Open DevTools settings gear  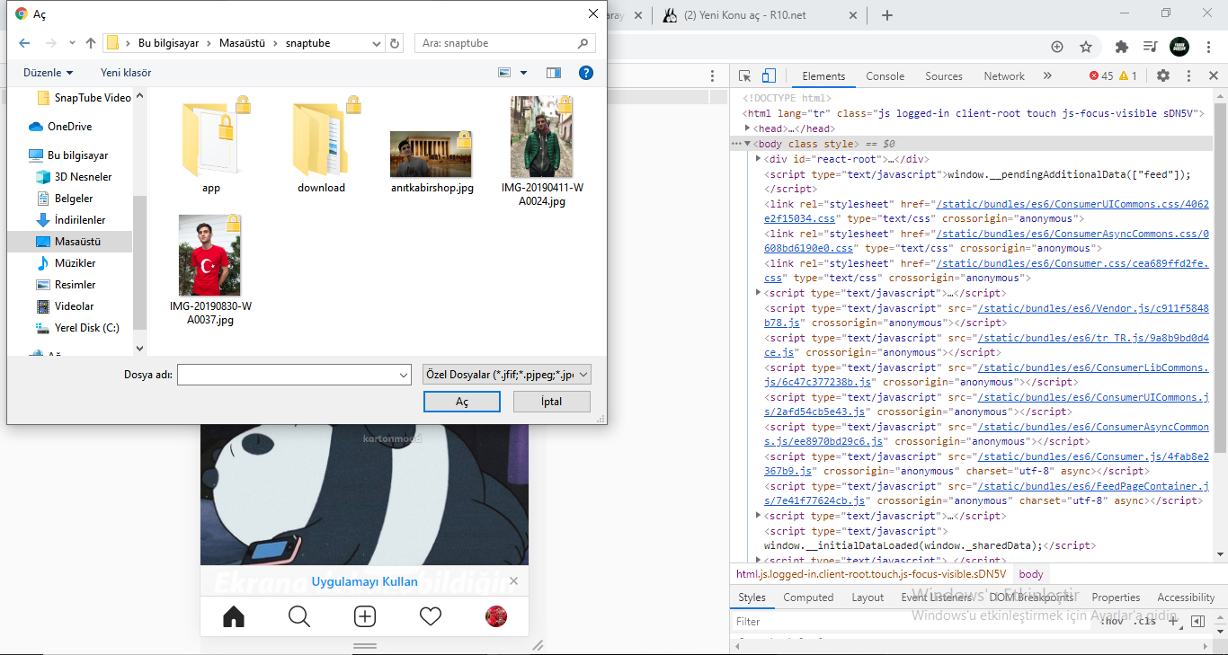(1163, 76)
